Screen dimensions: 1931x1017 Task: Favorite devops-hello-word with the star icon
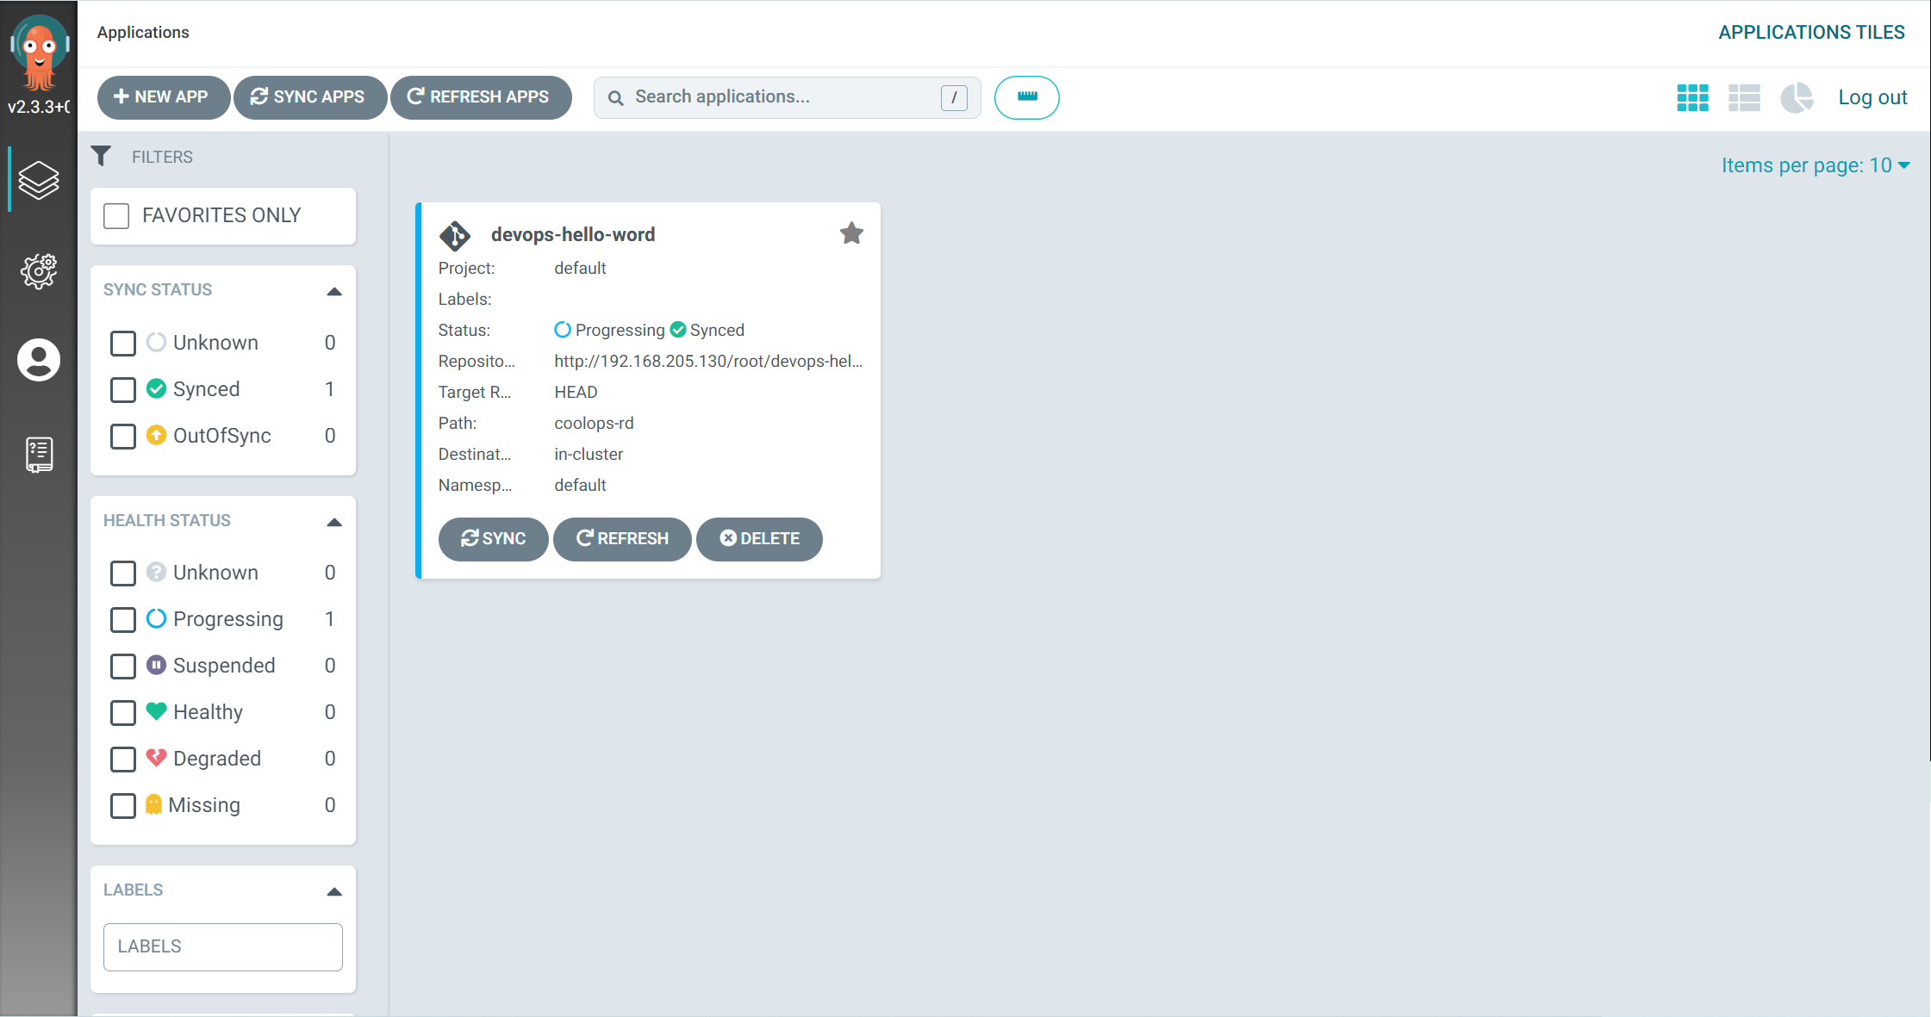pyautogui.click(x=851, y=233)
